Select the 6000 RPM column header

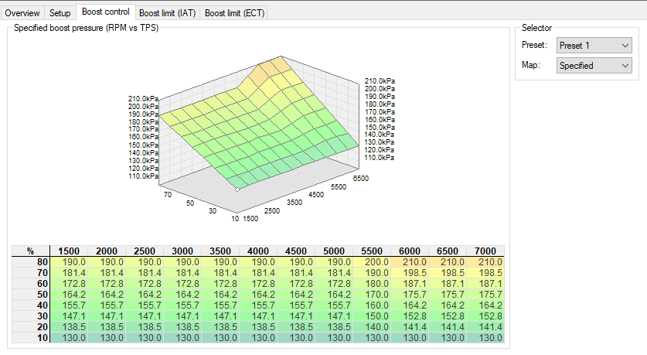click(x=410, y=251)
